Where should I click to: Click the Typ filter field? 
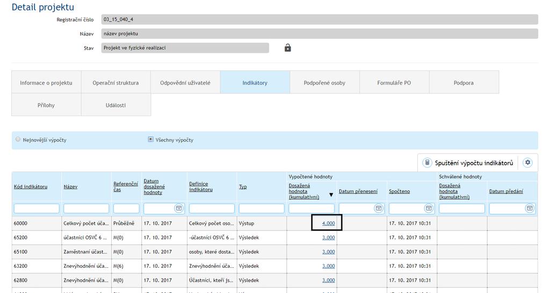(x=262, y=209)
